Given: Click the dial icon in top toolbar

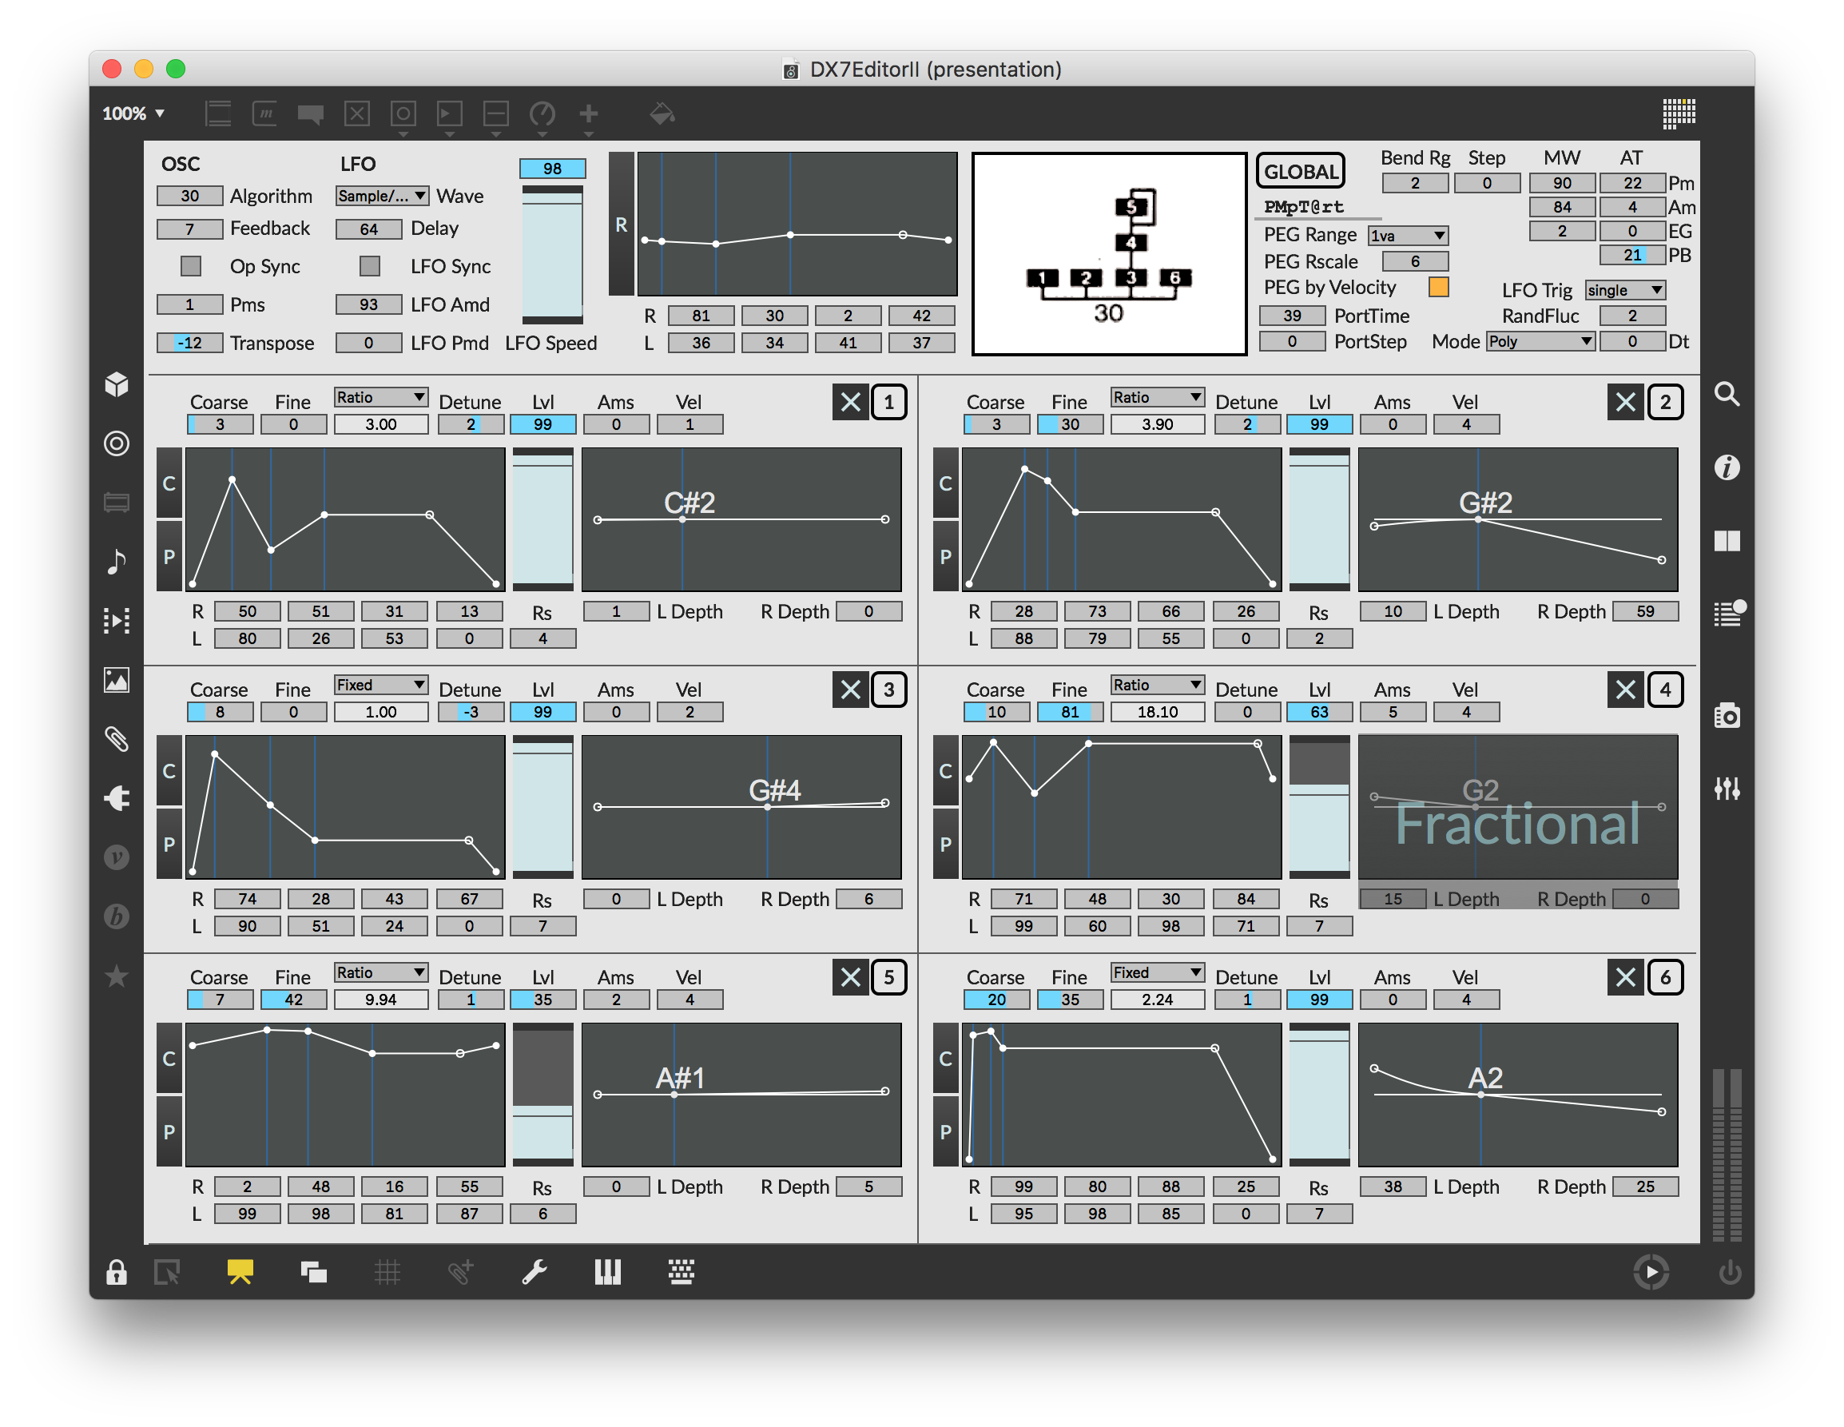Looking at the screenshot, I should pyautogui.click(x=542, y=113).
